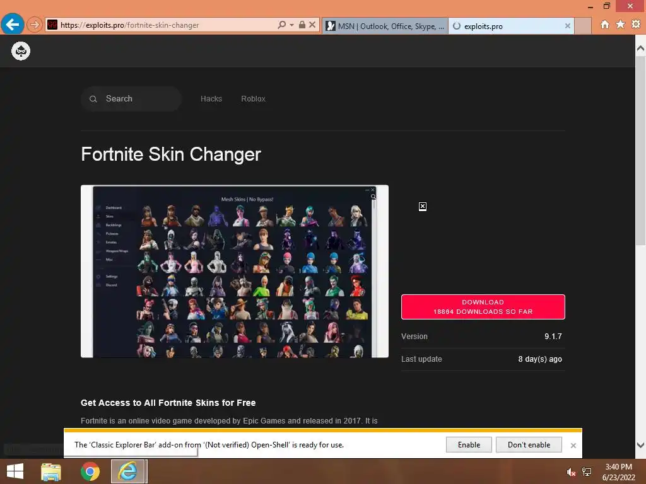Click the spade site logo

tap(21, 51)
